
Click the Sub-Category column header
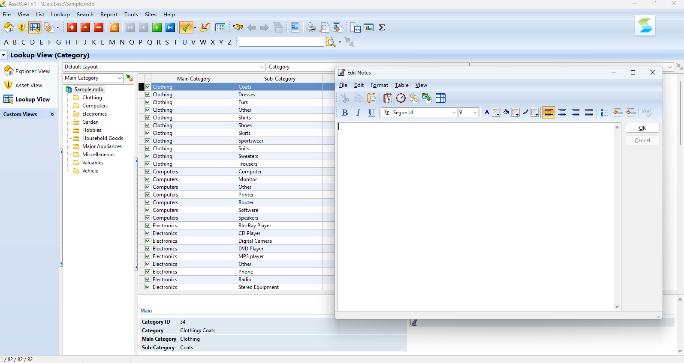click(x=280, y=79)
